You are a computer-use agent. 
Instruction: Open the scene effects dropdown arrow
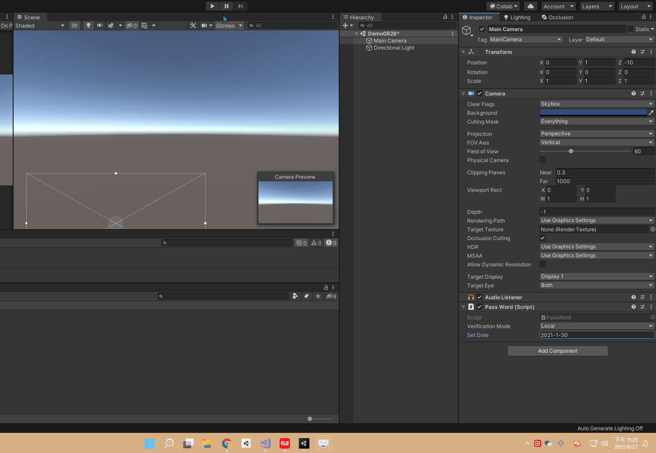(x=120, y=25)
